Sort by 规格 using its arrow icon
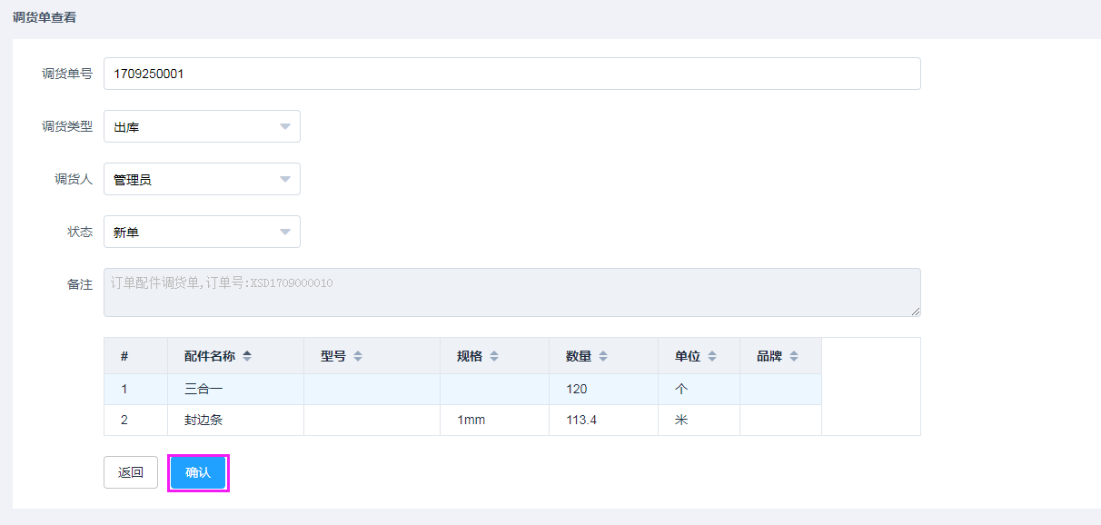Viewport: 1101px width, 525px height. [x=494, y=357]
